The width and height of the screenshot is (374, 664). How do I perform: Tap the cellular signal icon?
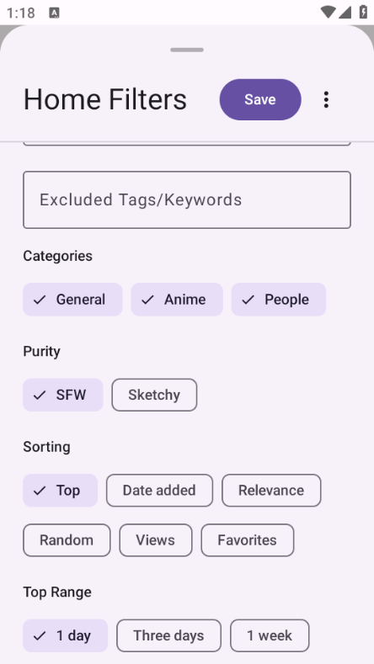pyautogui.click(x=345, y=13)
